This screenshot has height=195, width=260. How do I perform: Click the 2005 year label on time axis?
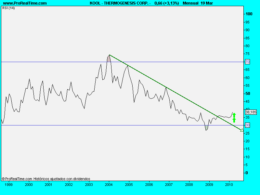click(129, 185)
